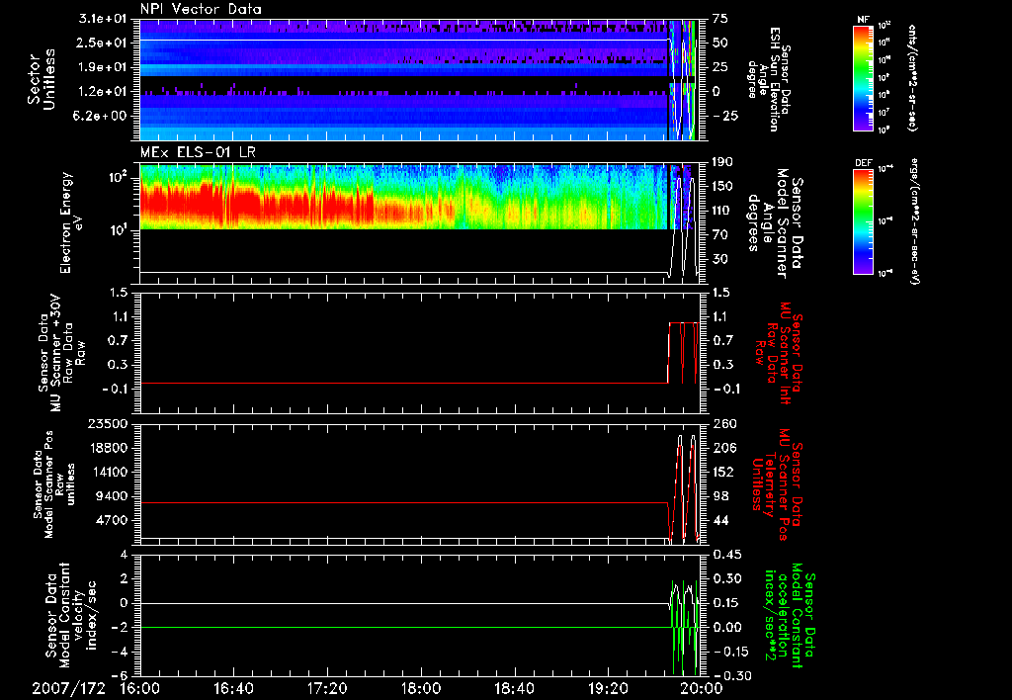Click the green acceleration spikes near 20:00

coord(684,627)
